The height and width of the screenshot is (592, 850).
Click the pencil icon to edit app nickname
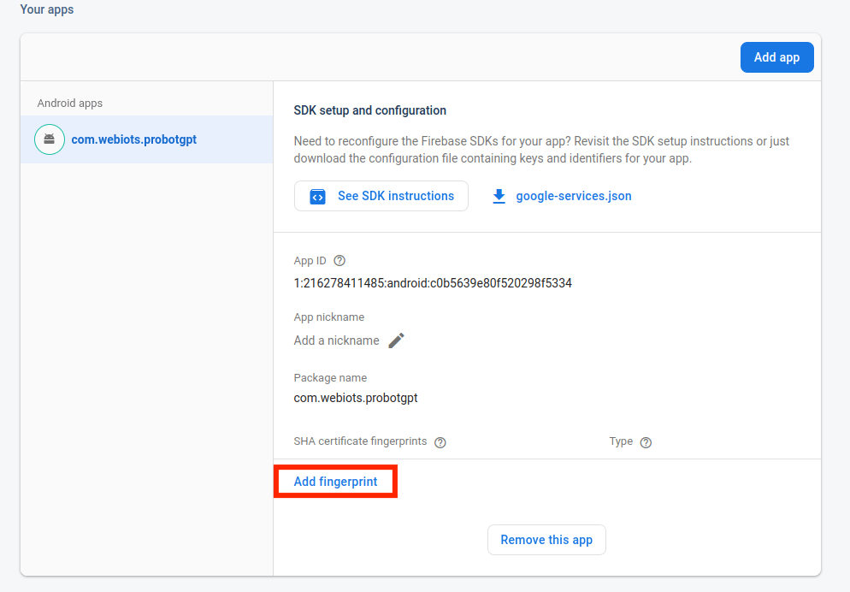coord(396,340)
